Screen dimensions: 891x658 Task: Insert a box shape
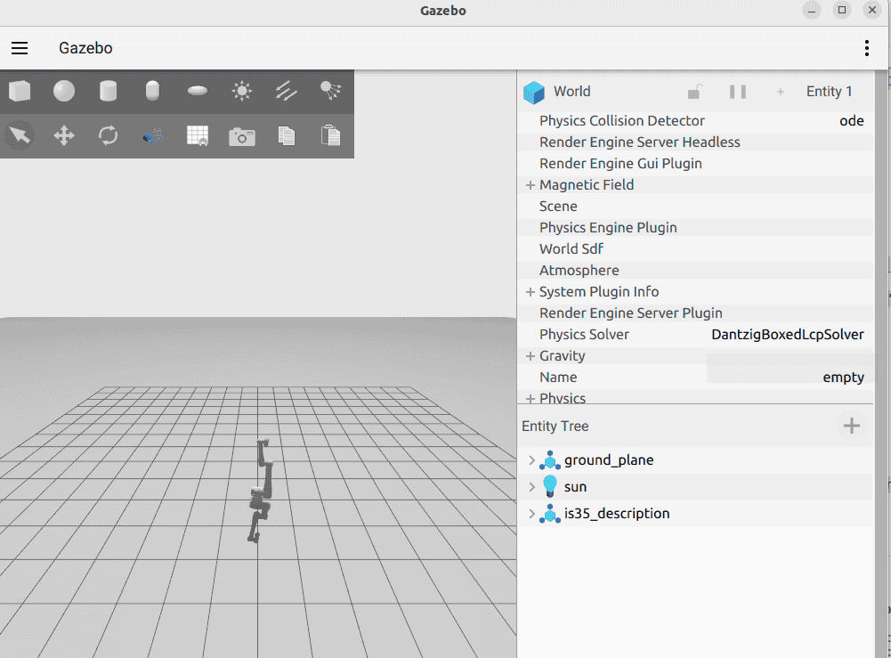tap(20, 91)
